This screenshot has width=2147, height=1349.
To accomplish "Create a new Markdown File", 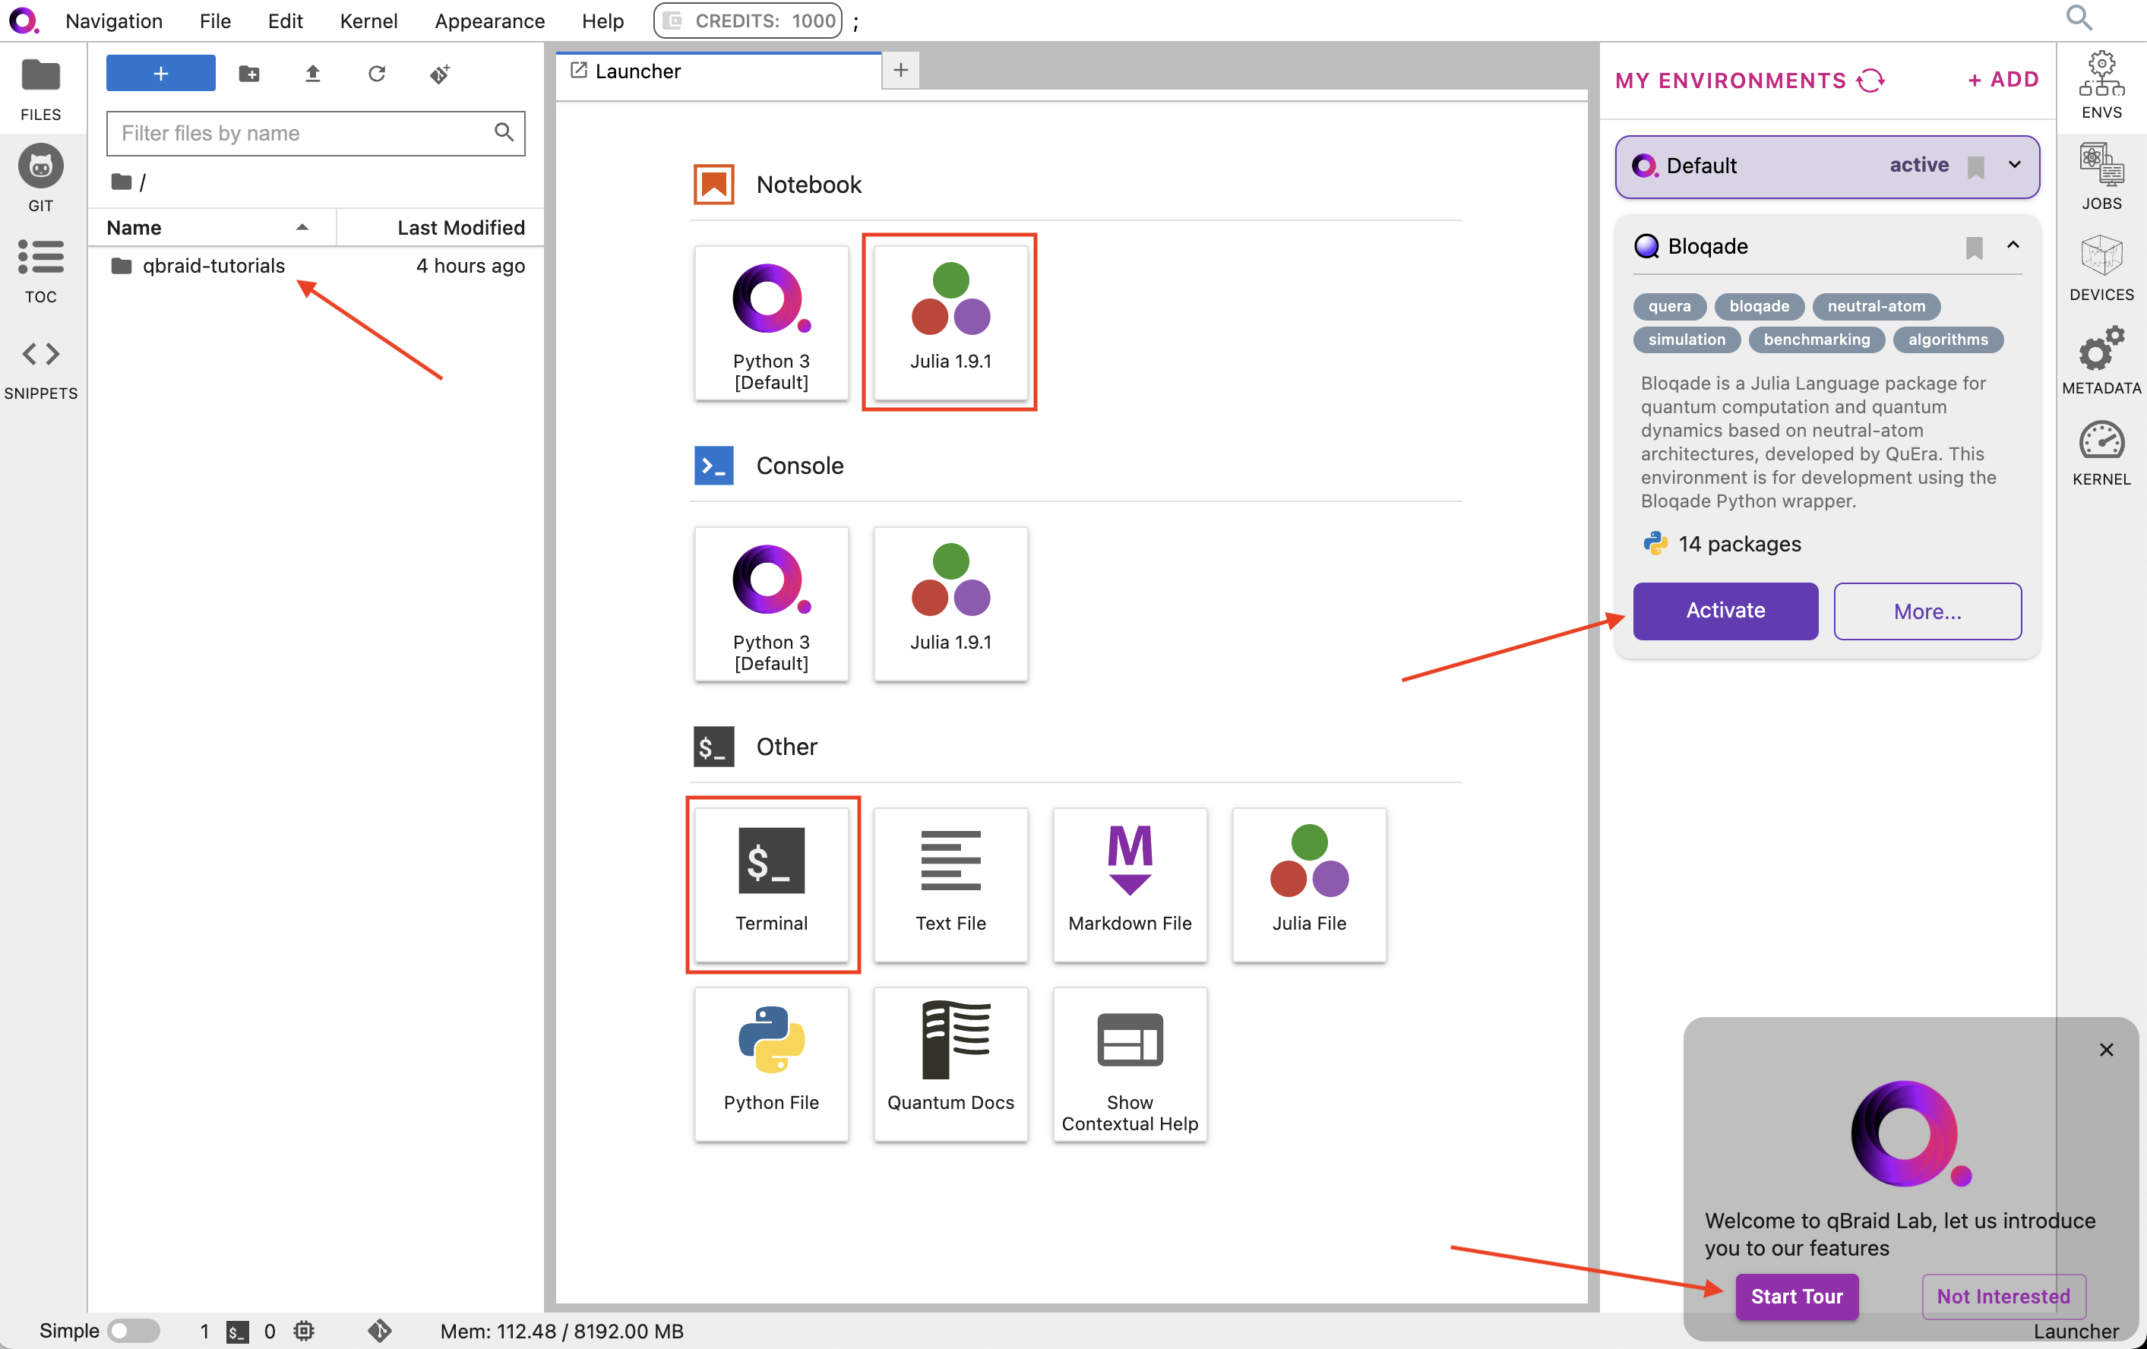I will pos(1130,884).
